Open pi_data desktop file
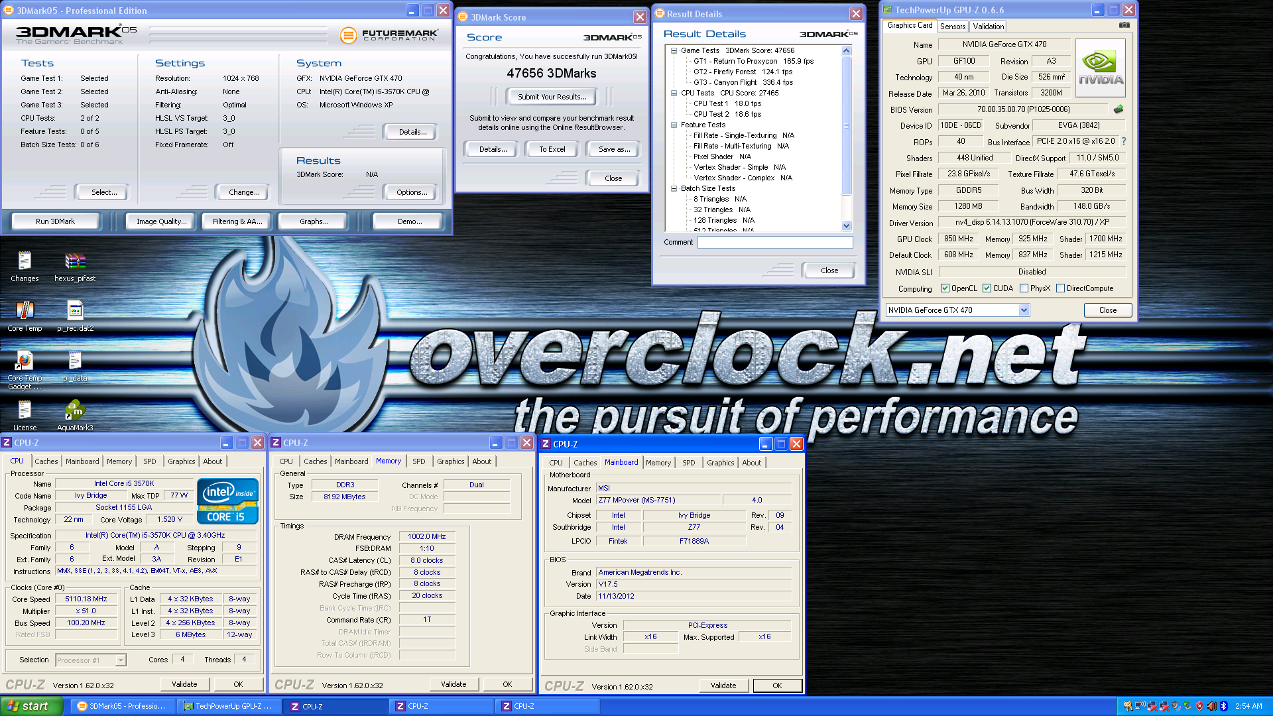This screenshot has width=1273, height=716. [75, 366]
